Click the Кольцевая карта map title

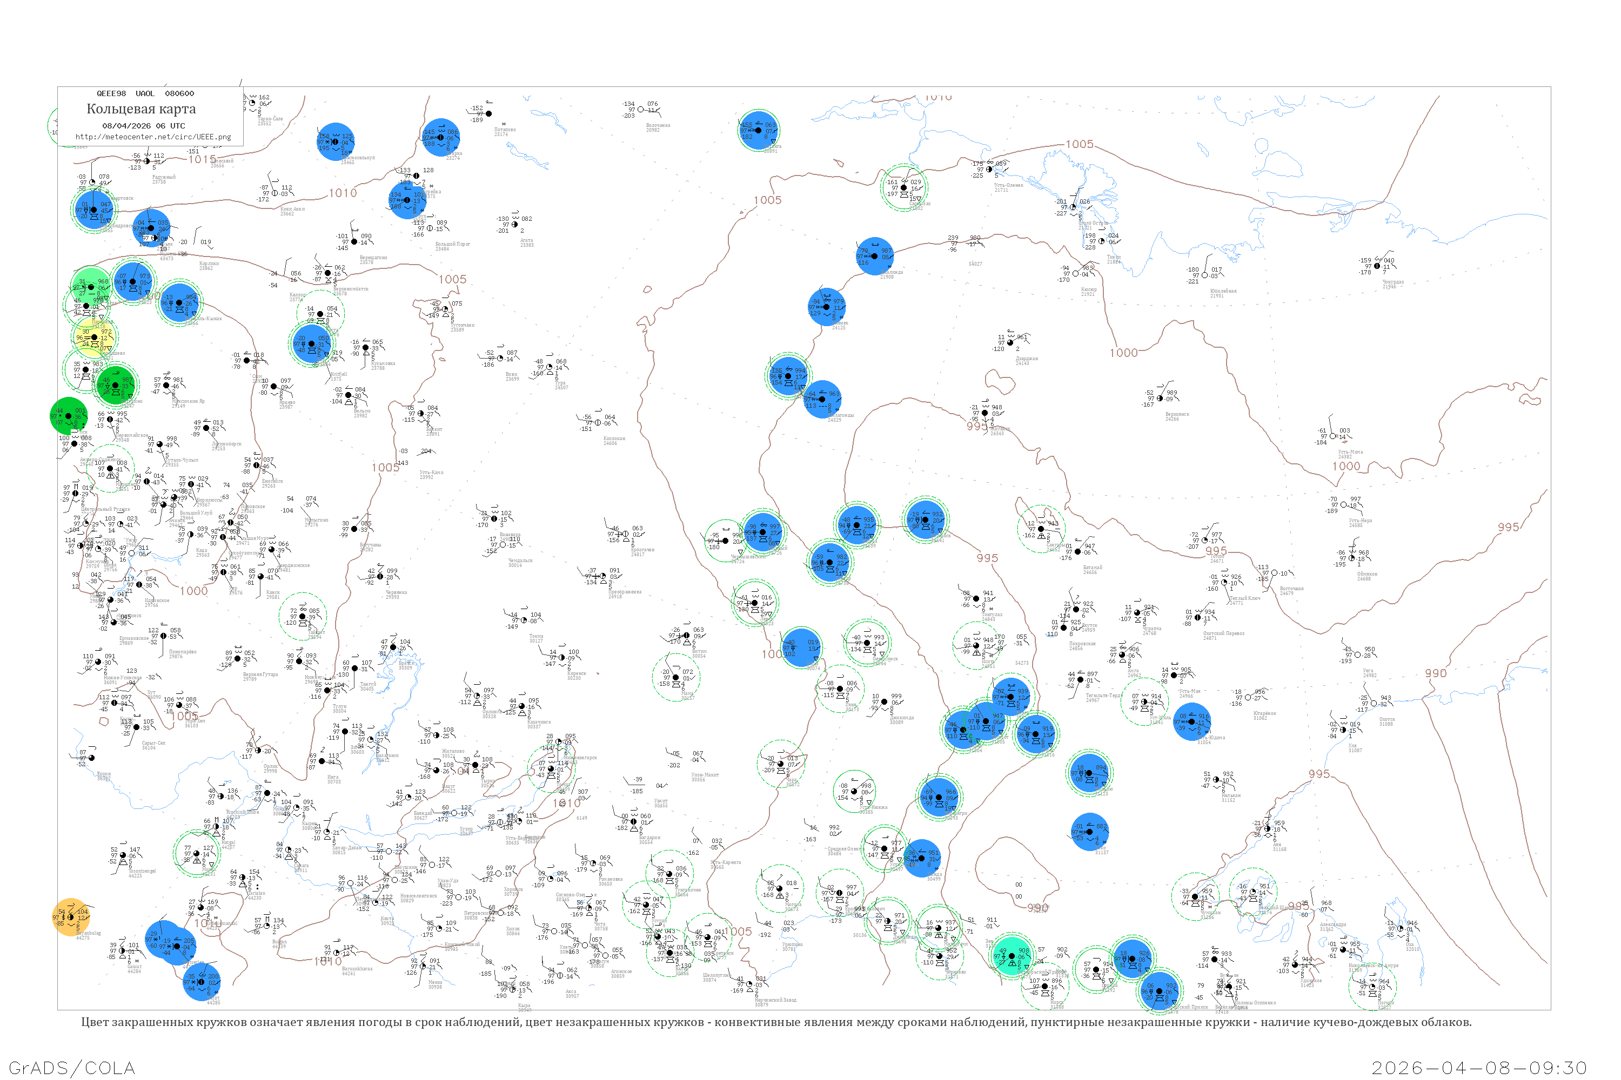141,109
